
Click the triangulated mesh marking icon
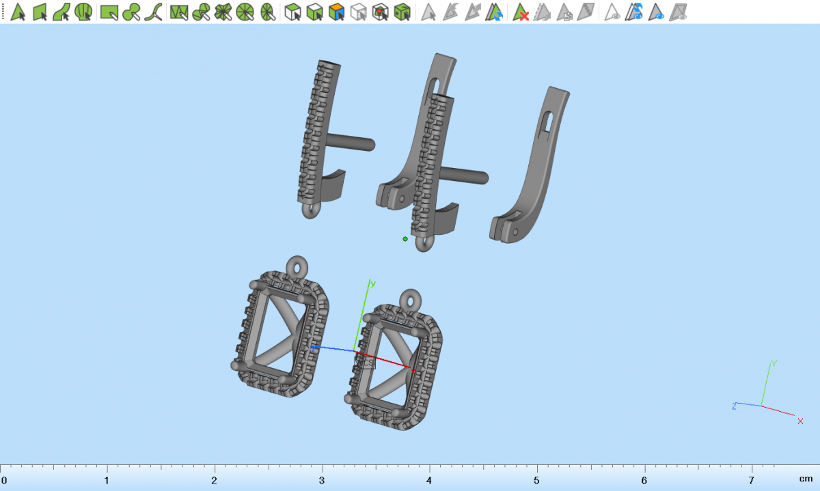pyautogui.click(x=179, y=12)
